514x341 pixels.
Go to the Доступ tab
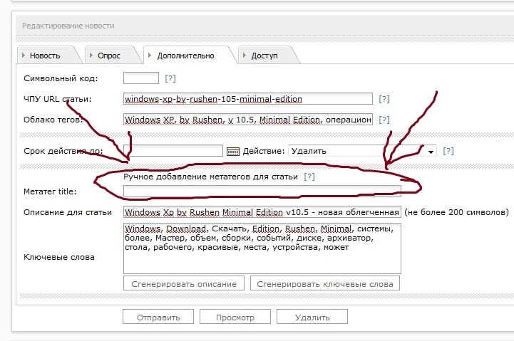[264, 56]
